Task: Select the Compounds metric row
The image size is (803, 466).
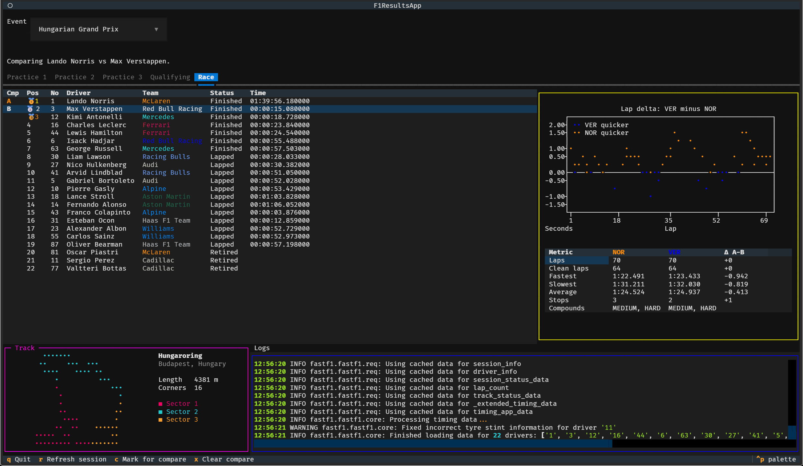Action: tap(668, 308)
